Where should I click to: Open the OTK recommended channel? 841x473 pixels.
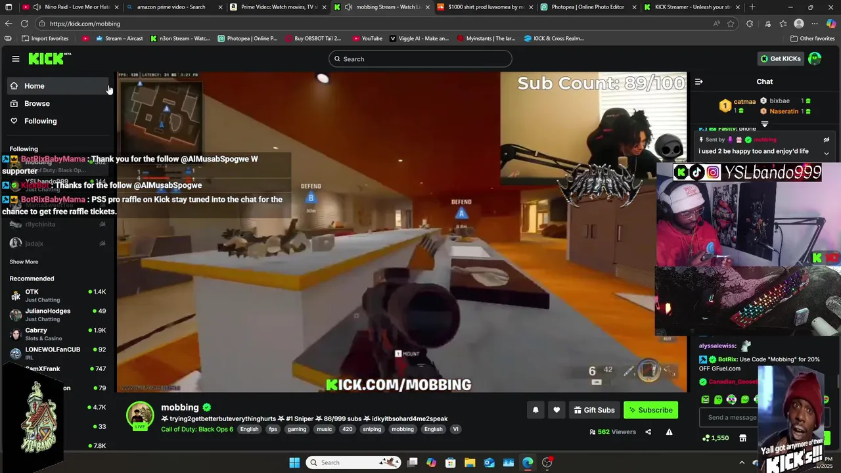58,295
